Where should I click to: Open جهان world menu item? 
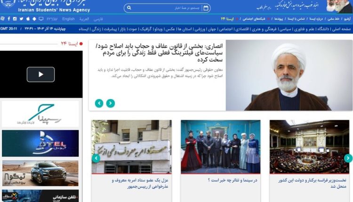pos(212,29)
